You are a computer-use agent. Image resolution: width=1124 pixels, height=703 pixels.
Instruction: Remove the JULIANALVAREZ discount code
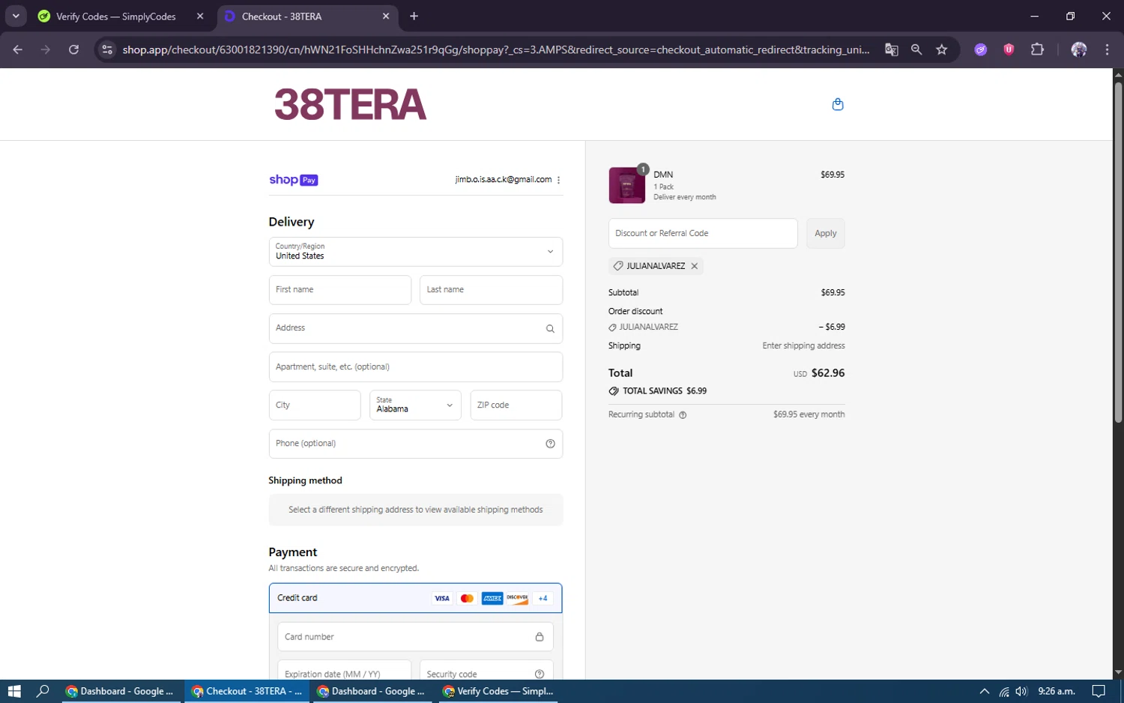(695, 266)
